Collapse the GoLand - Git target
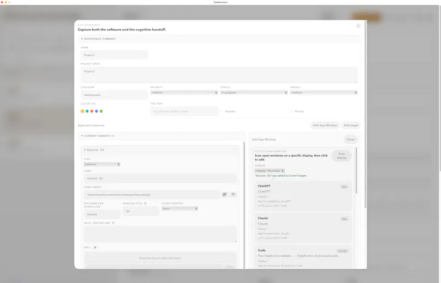This screenshot has width=441, height=283. pos(94,150)
